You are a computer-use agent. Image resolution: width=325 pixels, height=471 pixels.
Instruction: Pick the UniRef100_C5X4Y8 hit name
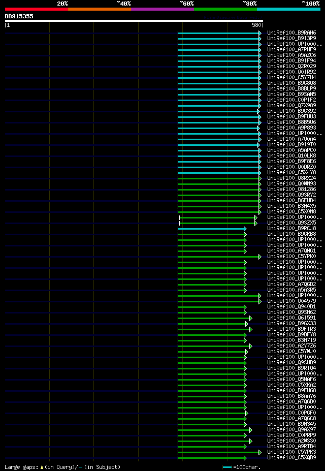point(291,172)
